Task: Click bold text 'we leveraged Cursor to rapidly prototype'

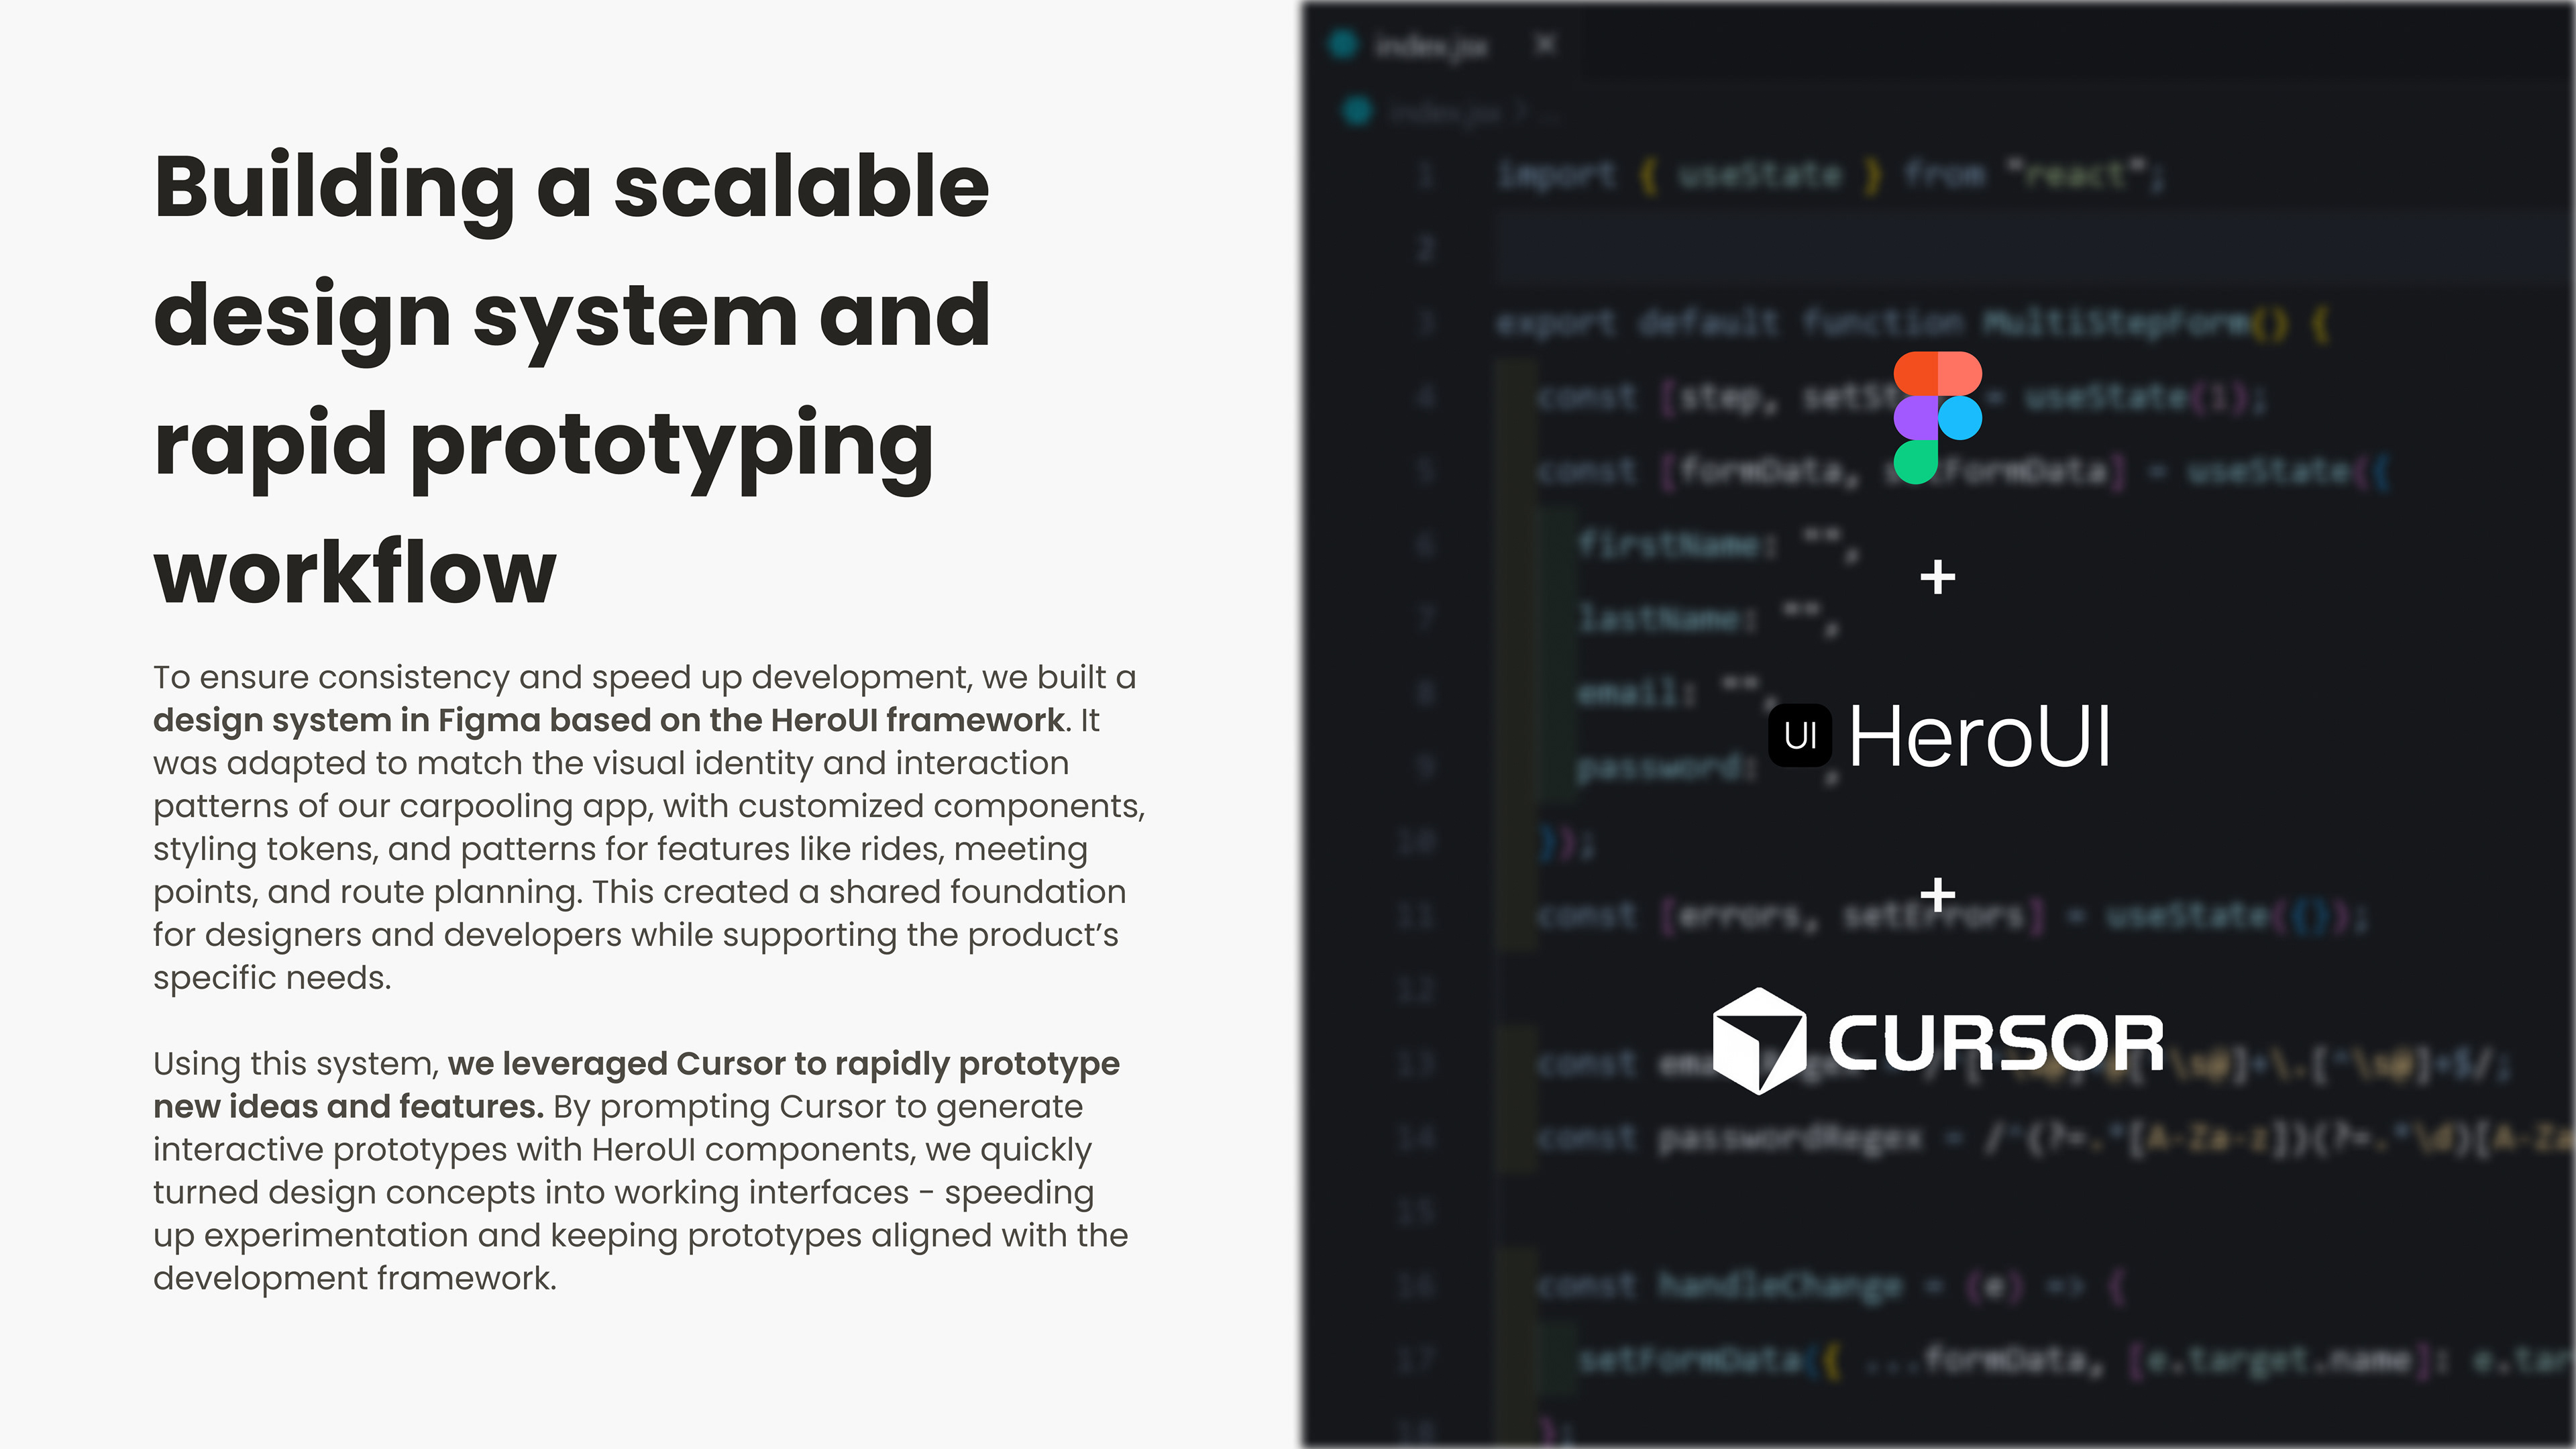Action: [783, 1063]
